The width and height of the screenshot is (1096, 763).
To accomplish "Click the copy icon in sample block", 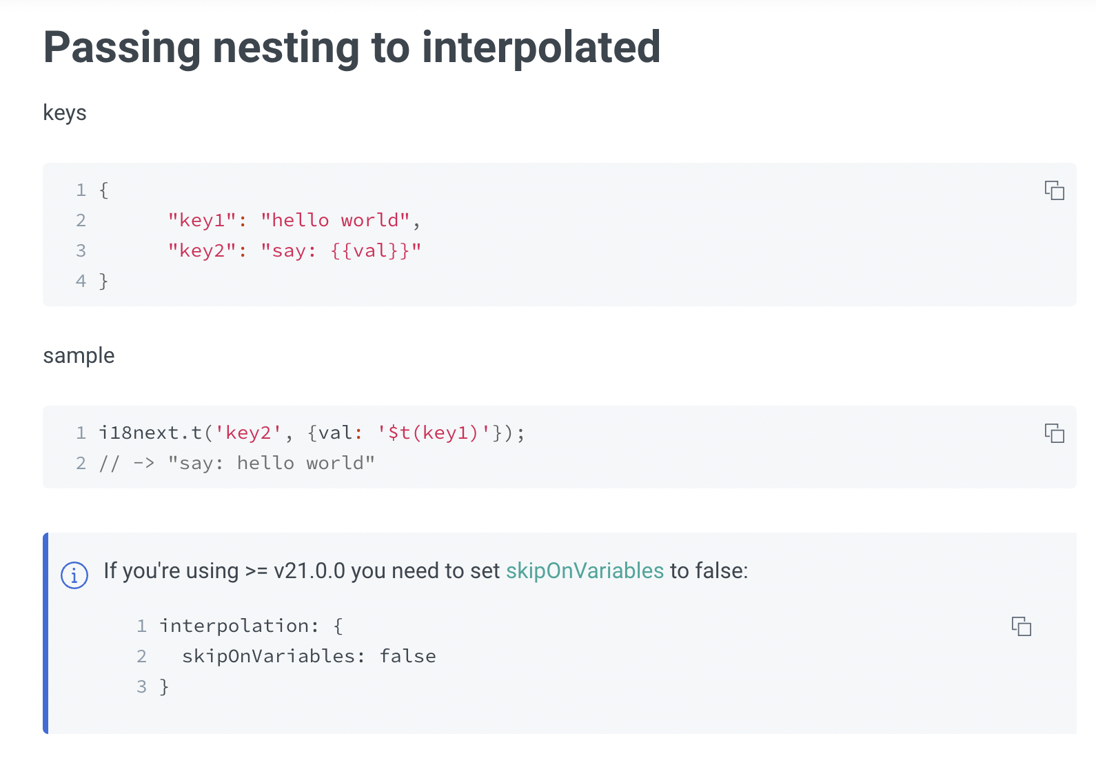I will pyautogui.click(x=1056, y=434).
